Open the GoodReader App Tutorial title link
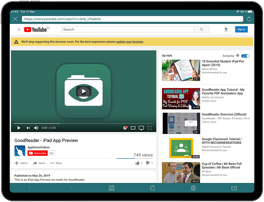The height and width of the screenshot is (202, 264). click(223, 91)
